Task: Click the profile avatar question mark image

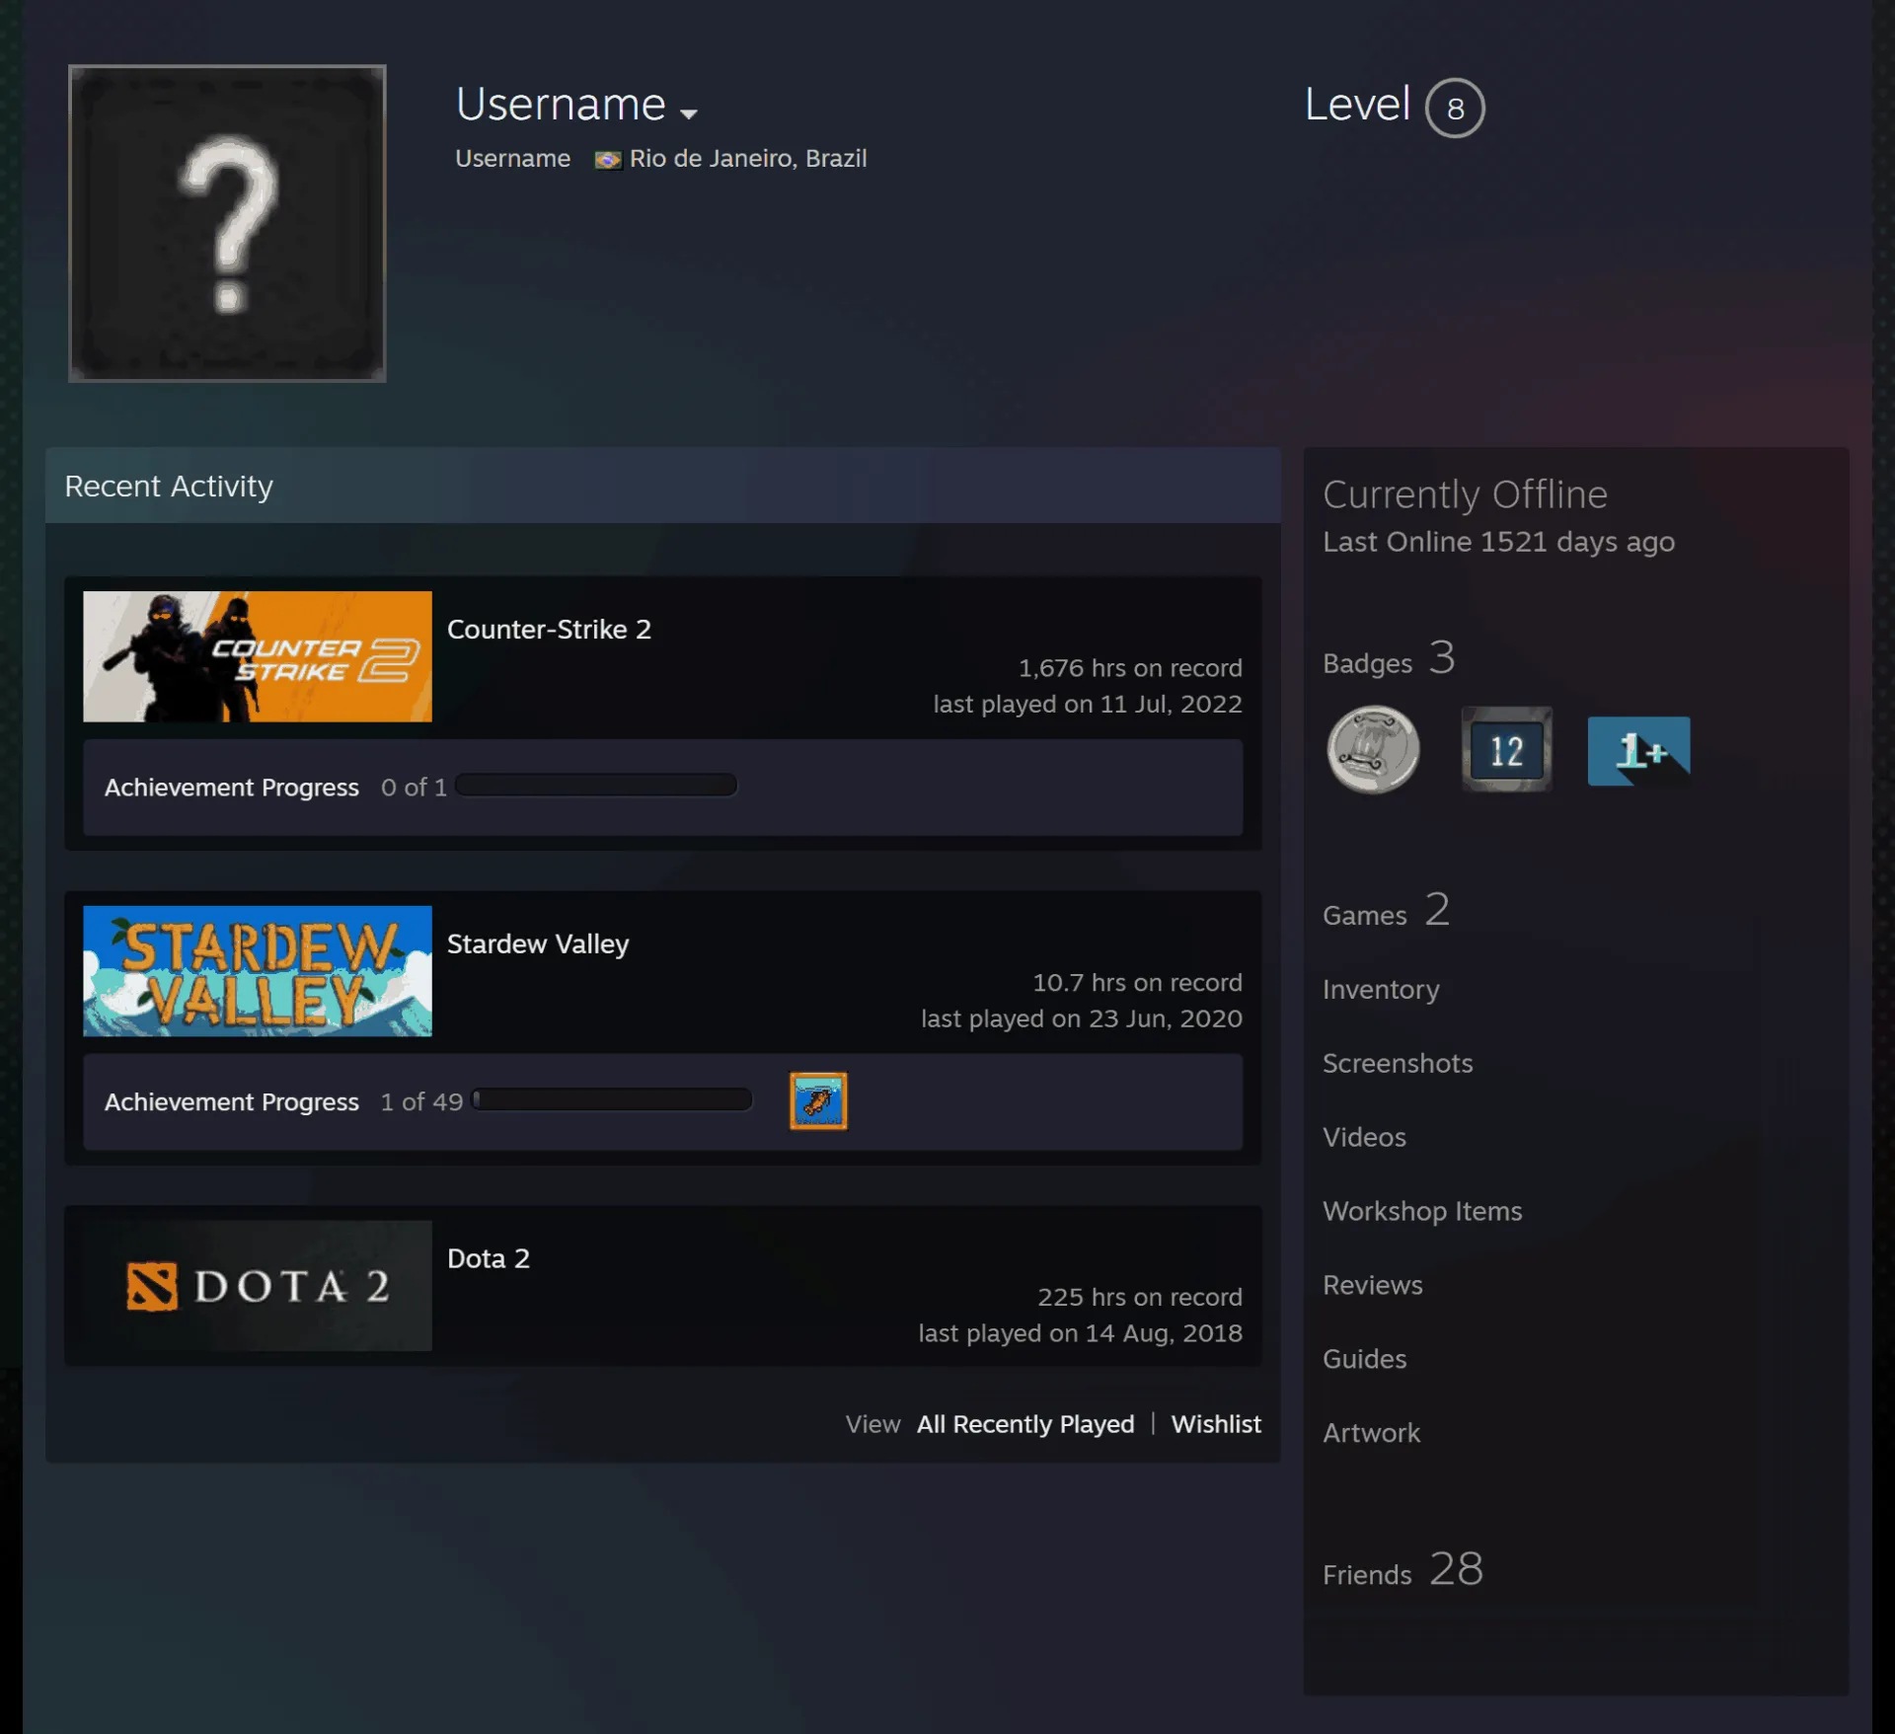Action: click(x=227, y=223)
